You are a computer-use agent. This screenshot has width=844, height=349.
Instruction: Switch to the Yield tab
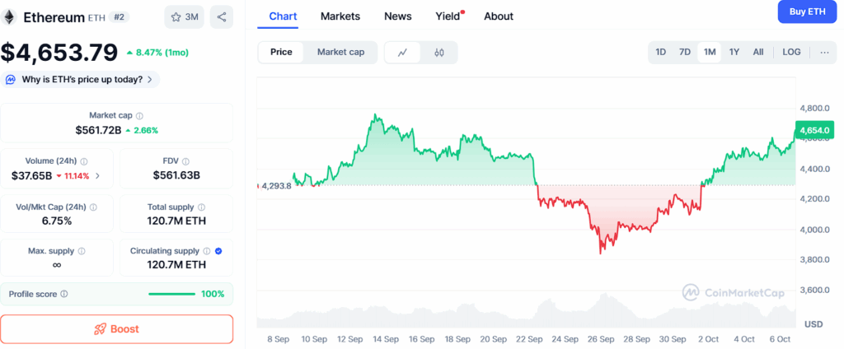448,16
